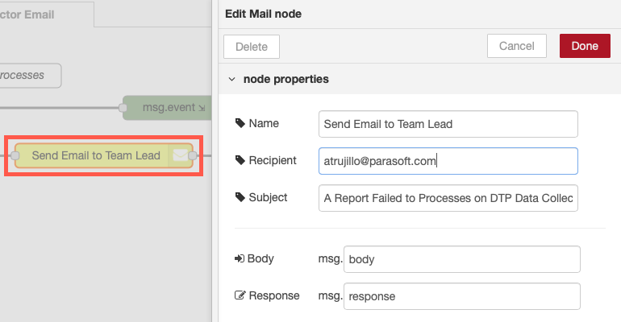Click the Recipient label text
This screenshot has width=621, height=322.
coord(273,160)
